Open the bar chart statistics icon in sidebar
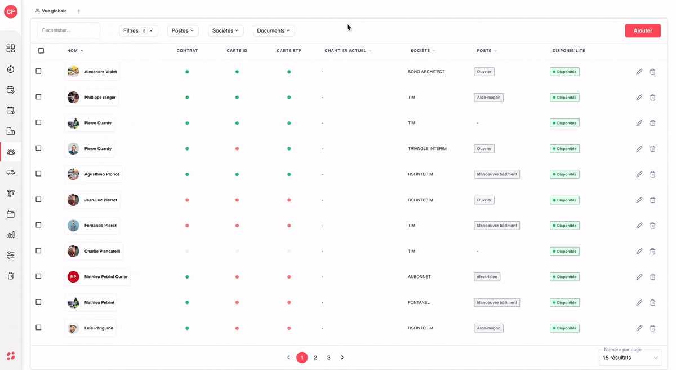The image size is (676, 370). click(x=11, y=235)
